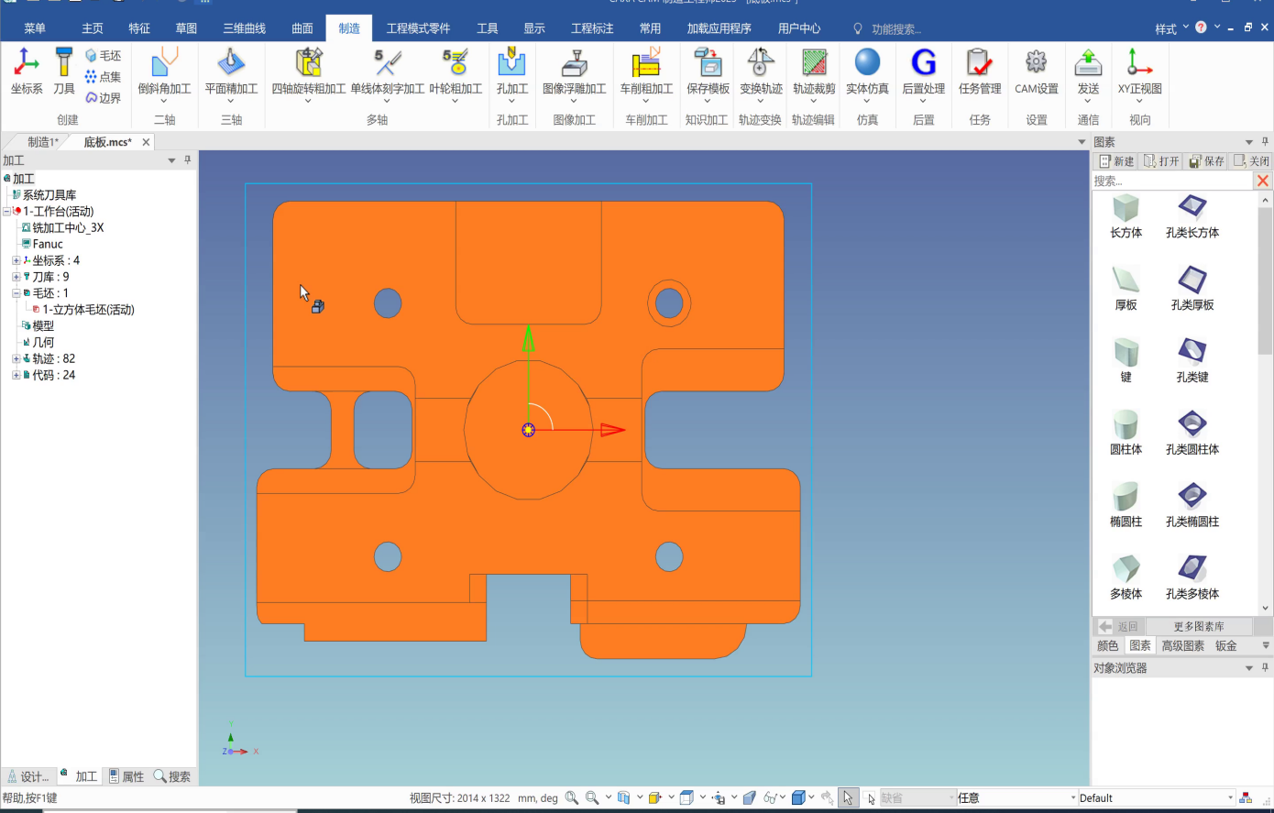Click the 更多图素库 button

click(1198, 627)
